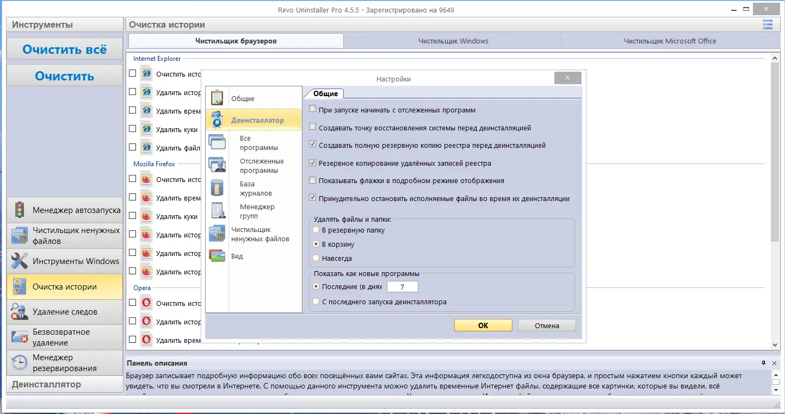Click the База журналов database icon

(x=217, y=188)
